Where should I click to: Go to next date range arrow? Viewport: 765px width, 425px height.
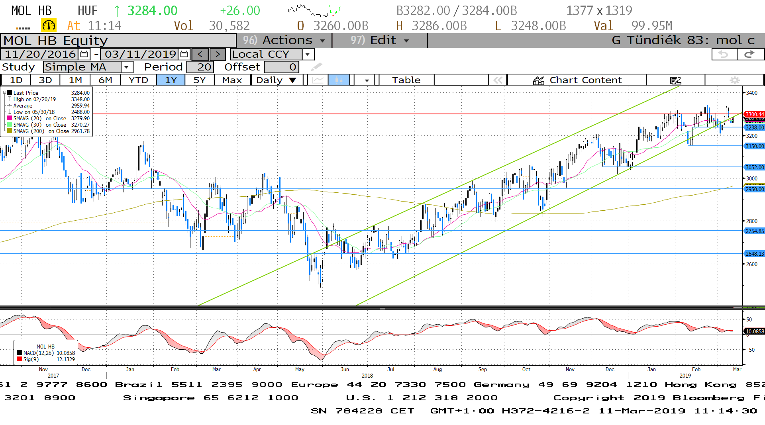pyautogui.click(x=218, y=54)
